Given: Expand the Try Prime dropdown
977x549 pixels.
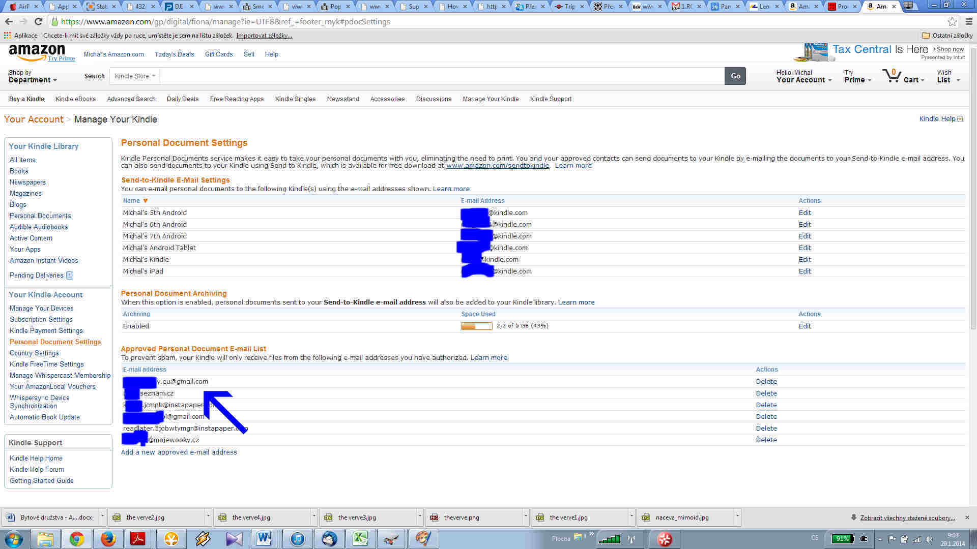Looking at the screenshot, I should pos(857,76).
